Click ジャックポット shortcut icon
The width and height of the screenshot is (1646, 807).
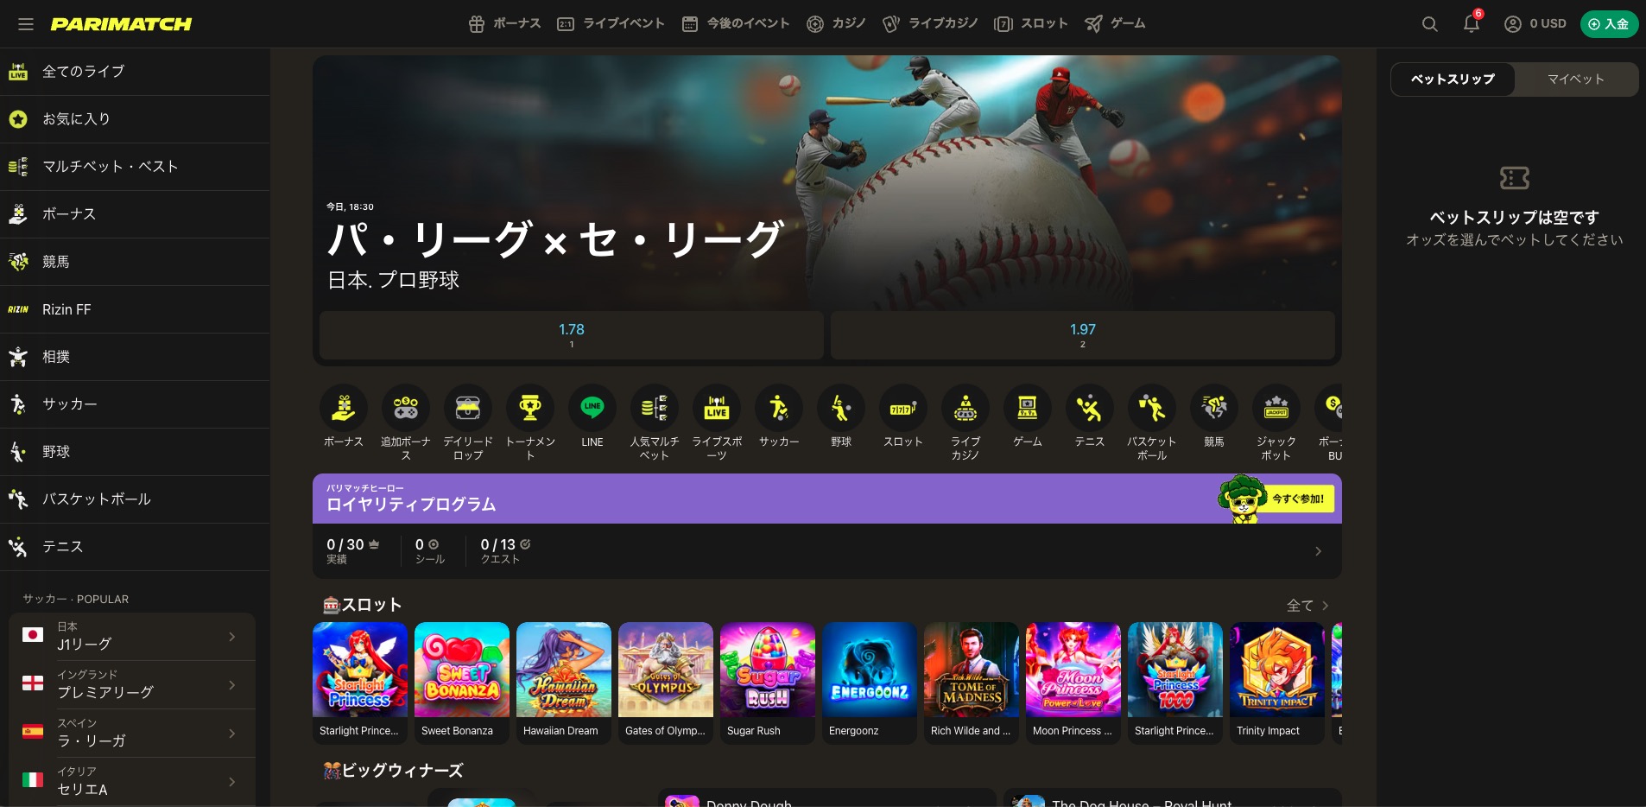pos(1276,408)
